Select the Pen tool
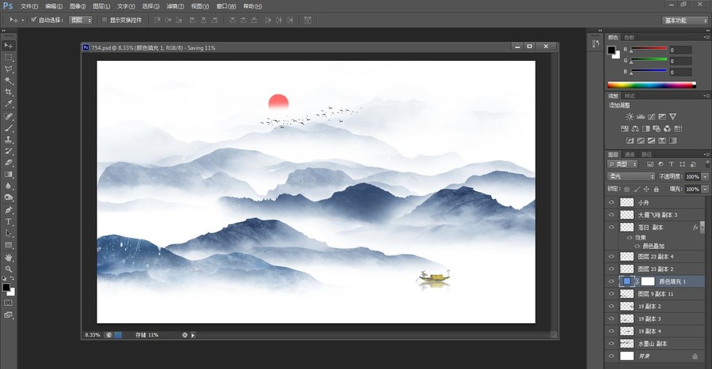 8,210
